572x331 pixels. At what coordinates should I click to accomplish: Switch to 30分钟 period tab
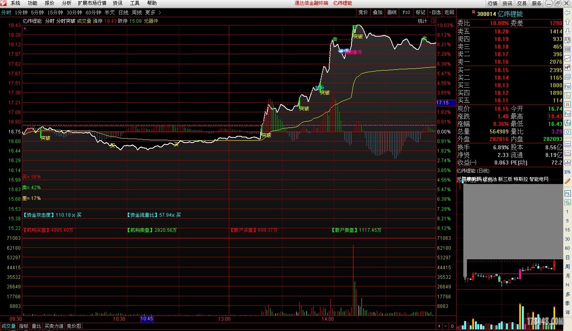pos(74,12)
